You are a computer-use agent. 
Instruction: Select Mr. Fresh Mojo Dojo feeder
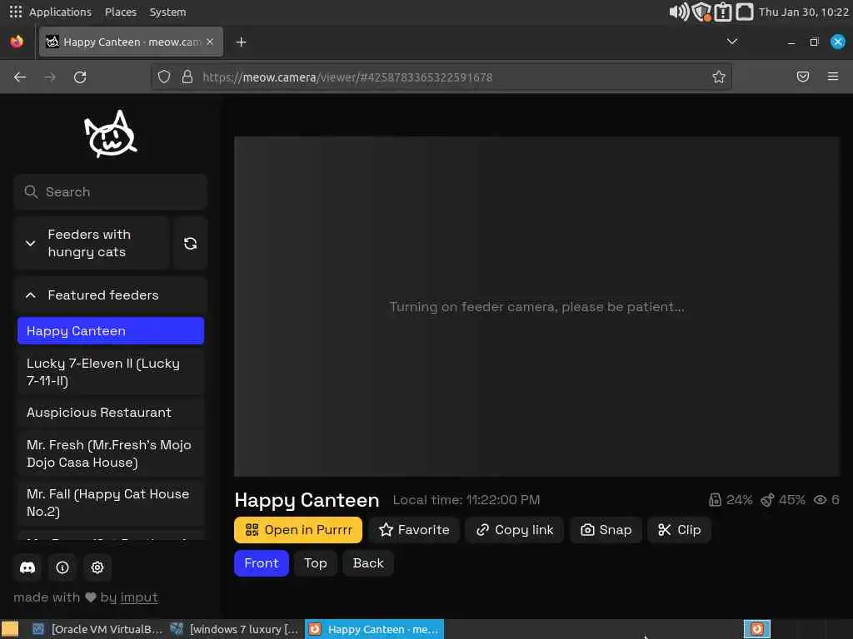coord(111,453)
